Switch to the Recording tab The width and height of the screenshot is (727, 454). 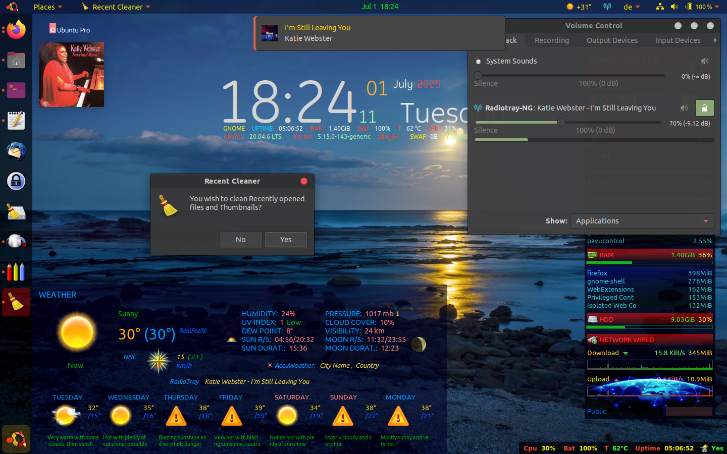(552, 40)
